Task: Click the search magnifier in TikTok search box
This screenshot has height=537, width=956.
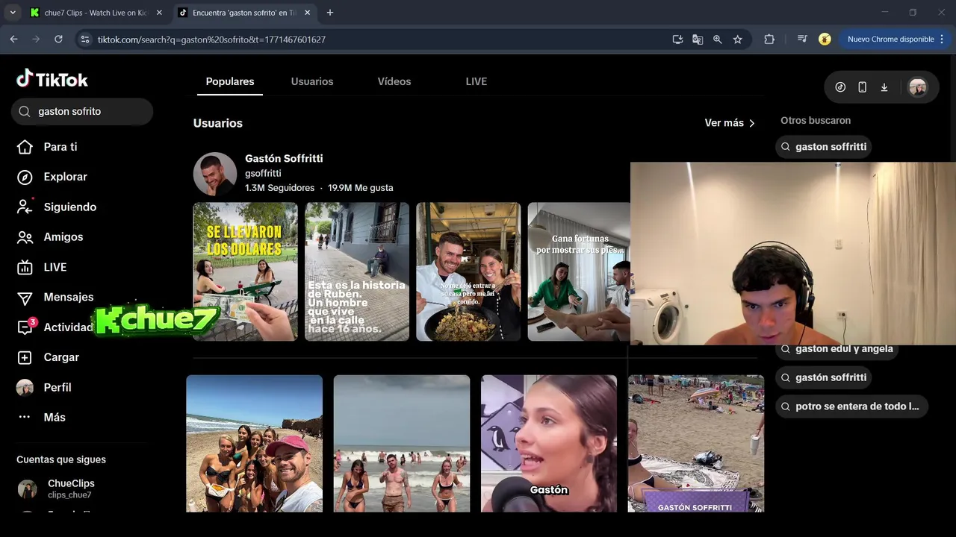Action: (25, 111)
